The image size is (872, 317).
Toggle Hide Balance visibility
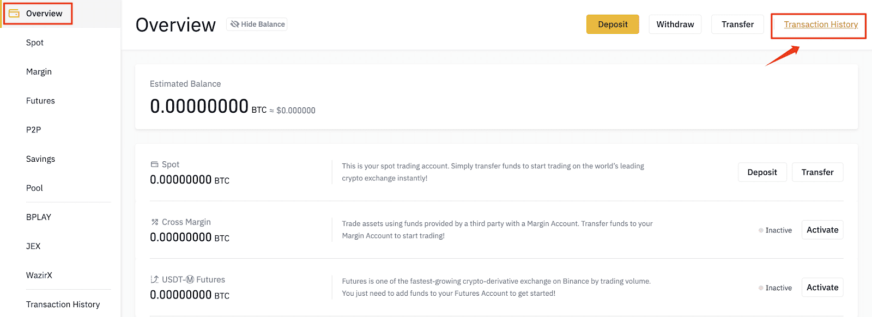click(257, 24)
